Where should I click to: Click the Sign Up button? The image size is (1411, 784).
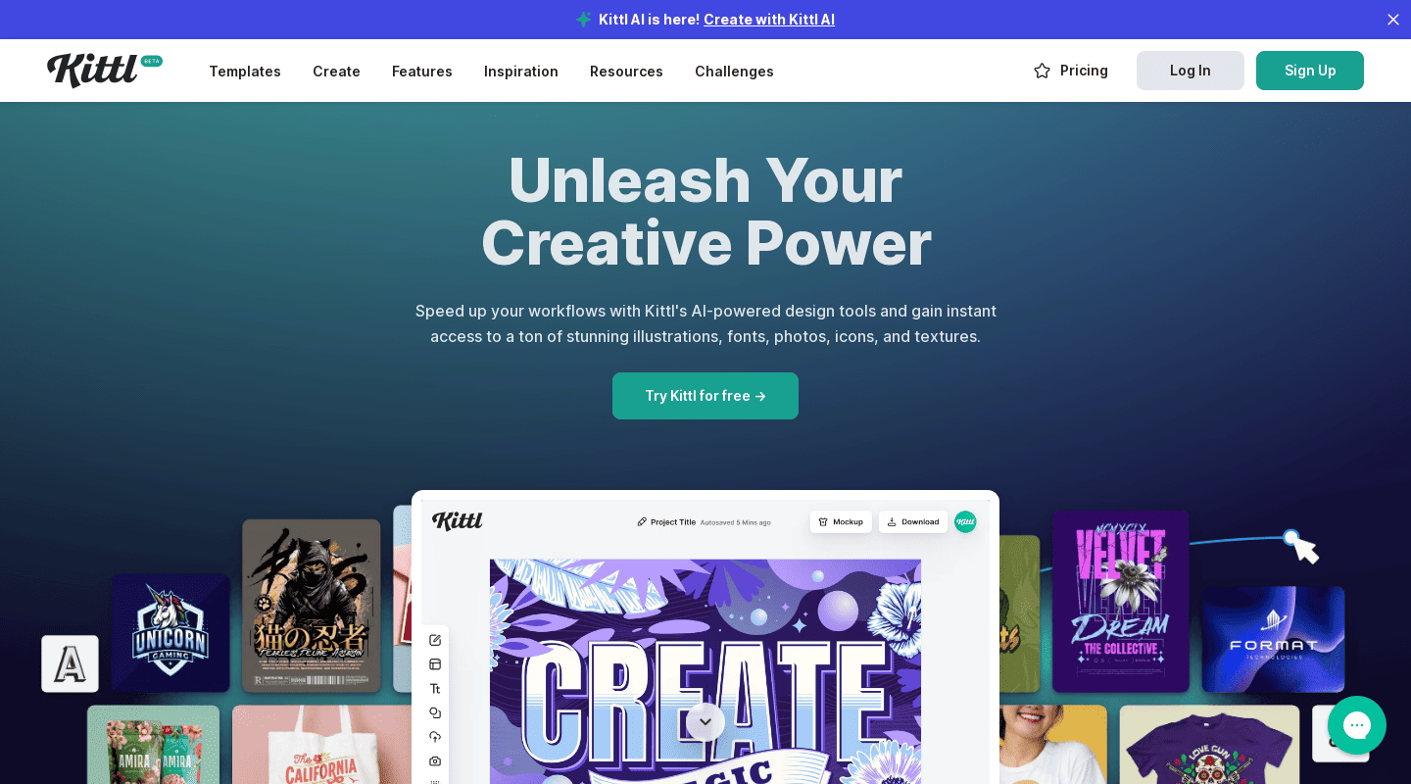coord(1310,71)
